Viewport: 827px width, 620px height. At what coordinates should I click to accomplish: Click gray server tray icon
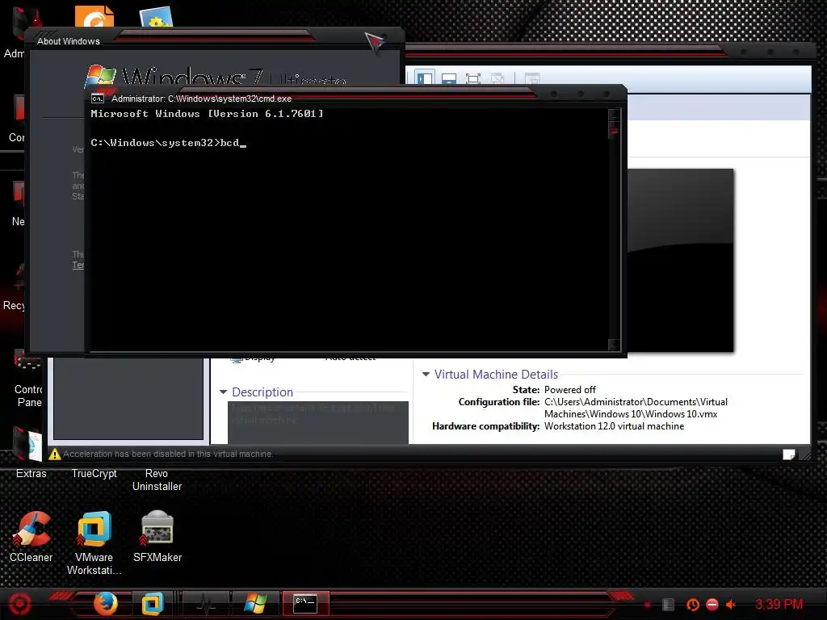click(668, 605)
